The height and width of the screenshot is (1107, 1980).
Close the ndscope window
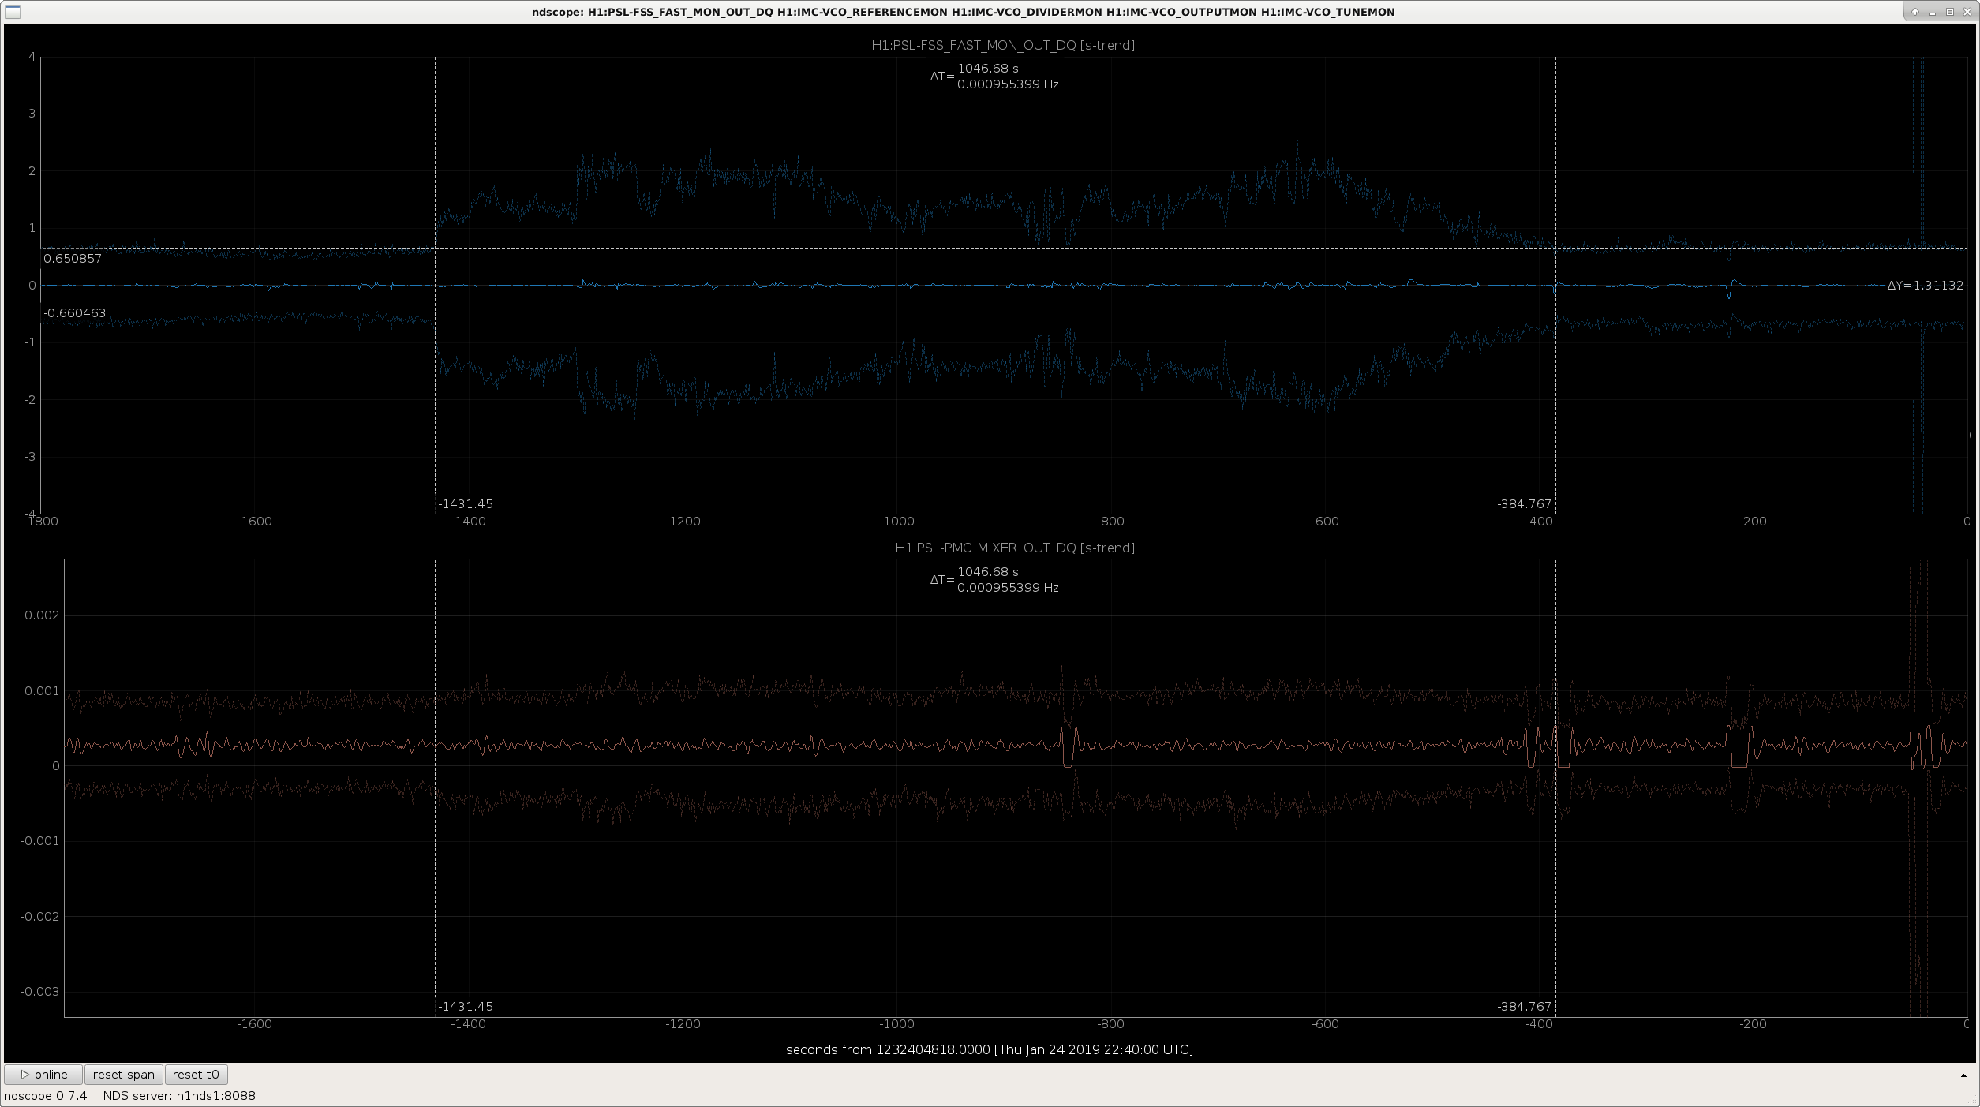(x=1968, y=12)
